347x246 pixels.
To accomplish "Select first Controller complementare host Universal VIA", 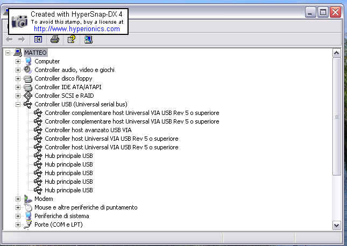I will (132, 113).
